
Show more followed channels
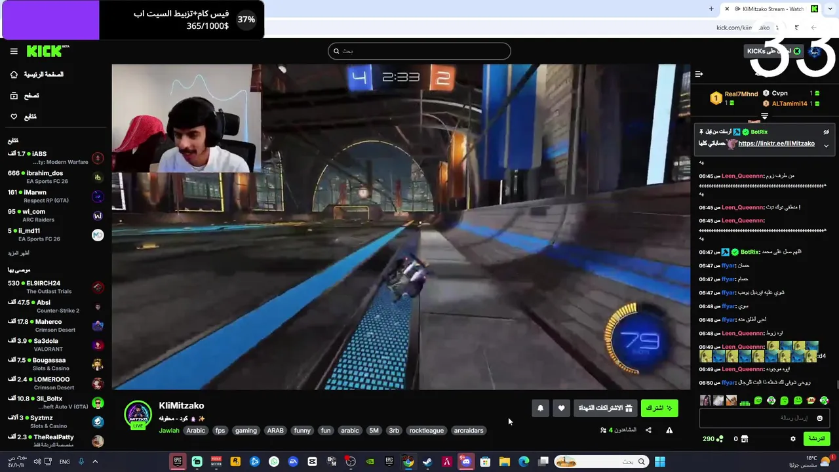tap(18, 253)
